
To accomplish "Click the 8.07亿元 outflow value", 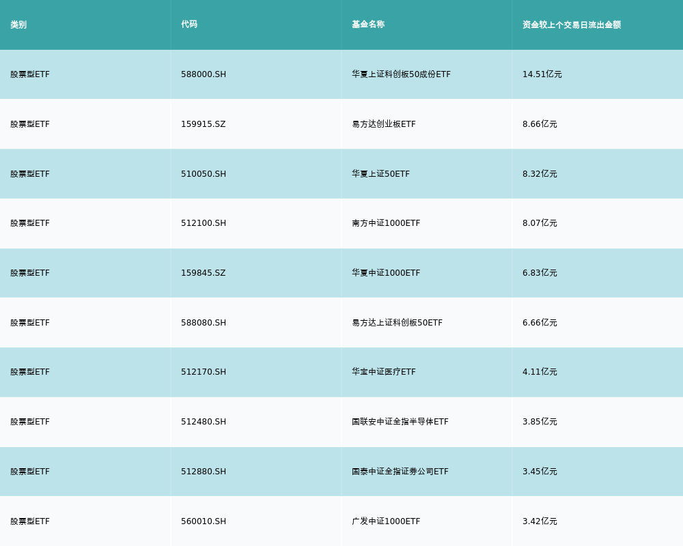I will tap(540, 223).
